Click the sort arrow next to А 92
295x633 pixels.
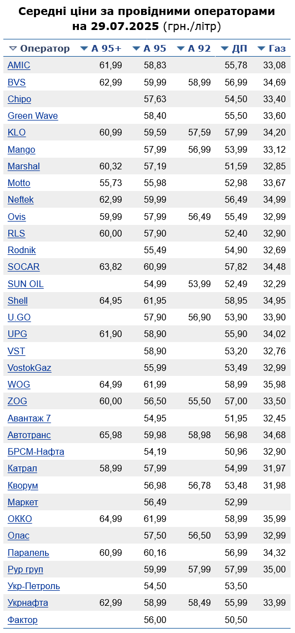(x=181, y=49)
